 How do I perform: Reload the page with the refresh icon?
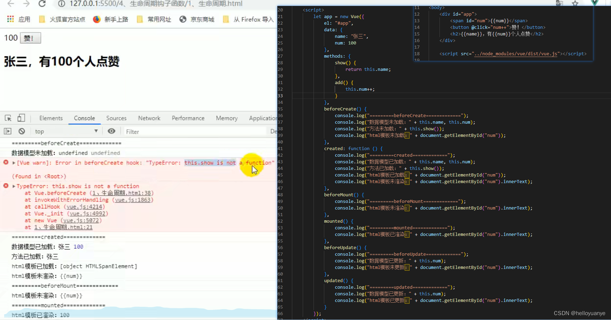(x=42, y=4)
